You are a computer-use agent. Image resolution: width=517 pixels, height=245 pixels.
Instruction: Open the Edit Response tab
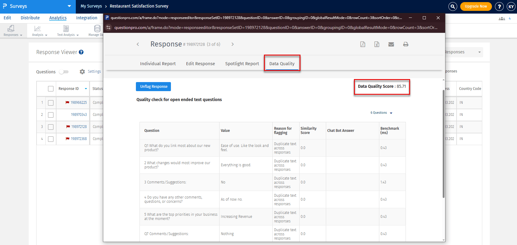tap(200, 64)
